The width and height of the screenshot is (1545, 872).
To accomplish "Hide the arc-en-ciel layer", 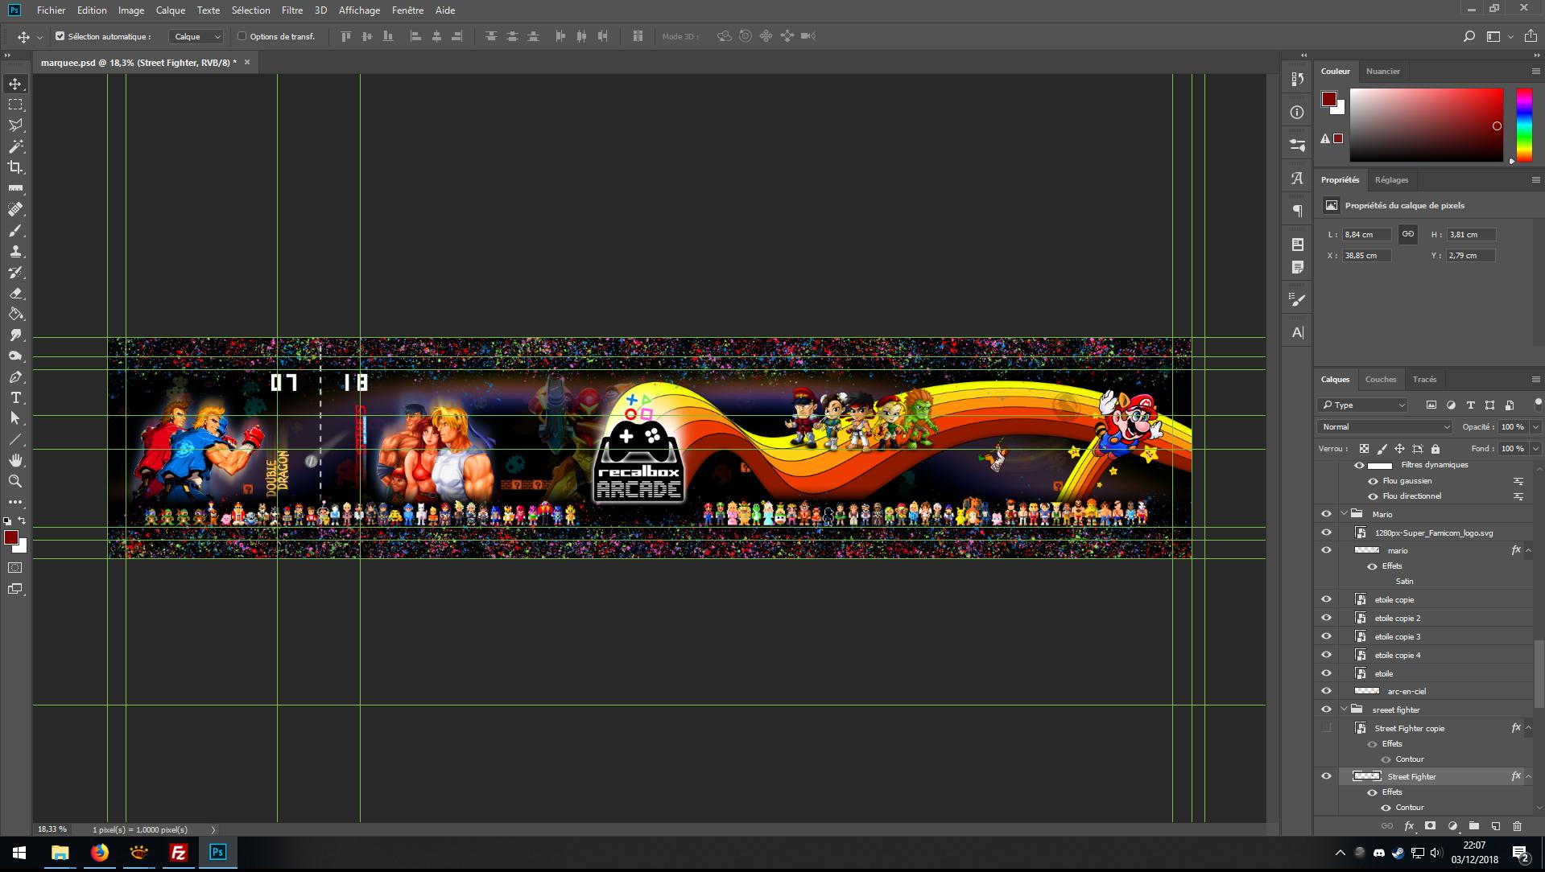I will click(x=1326, y=691).
